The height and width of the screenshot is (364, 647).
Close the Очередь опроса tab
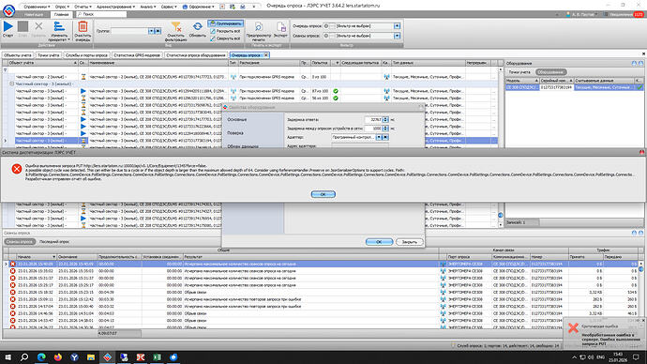[x=266, y=55]
